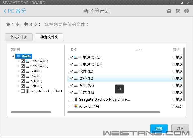The height and width of the screenshot is (139, 193).
Task: Click the back arrow beside PC 备份
Action: click(5, 11)
